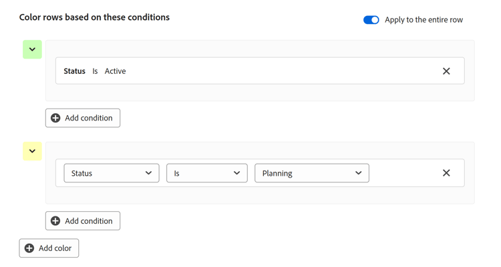Add condition under the green color rule
The width and height of the screenshot is (501, 267).
pyautogui.click(x=83, y=118)
